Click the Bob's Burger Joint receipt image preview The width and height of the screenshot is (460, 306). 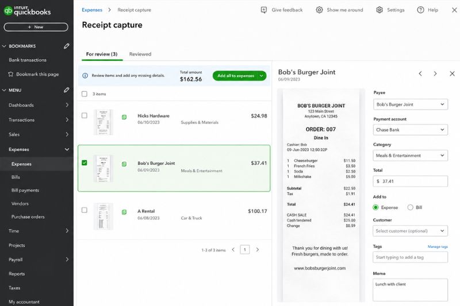(321, 195)
